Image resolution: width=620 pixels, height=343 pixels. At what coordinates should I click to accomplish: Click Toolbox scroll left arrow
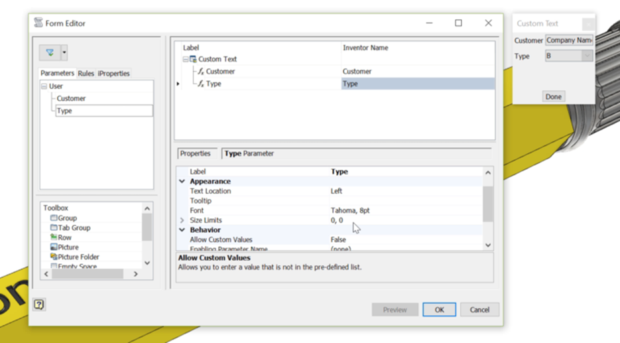pos(46,274)
